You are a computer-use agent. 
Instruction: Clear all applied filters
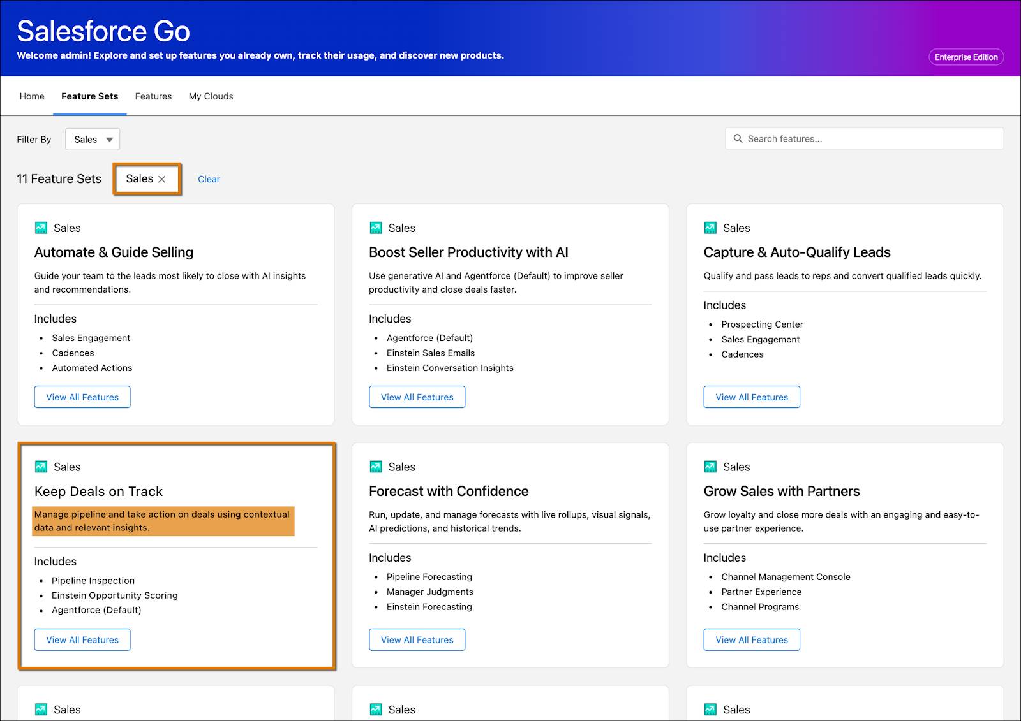coord(209,179)
